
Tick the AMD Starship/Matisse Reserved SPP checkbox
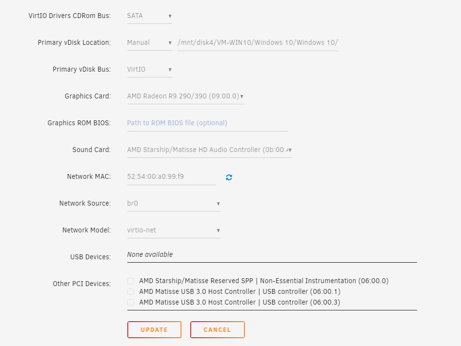[131, 281]
